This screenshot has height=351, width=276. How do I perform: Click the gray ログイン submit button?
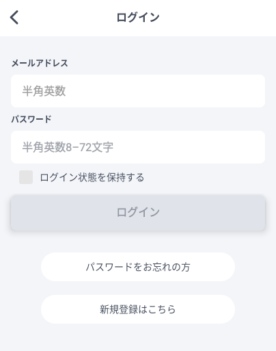pos(138,213)
